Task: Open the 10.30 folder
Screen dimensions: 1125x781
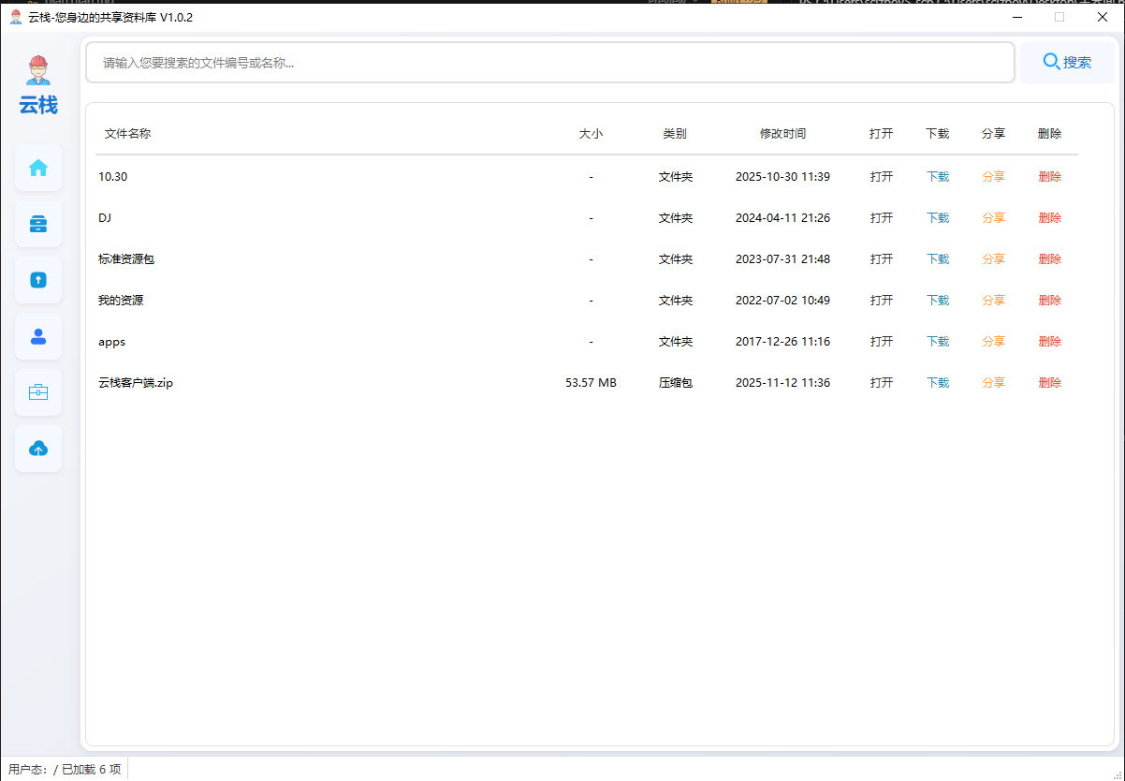Action: click(x=881, y=177)
